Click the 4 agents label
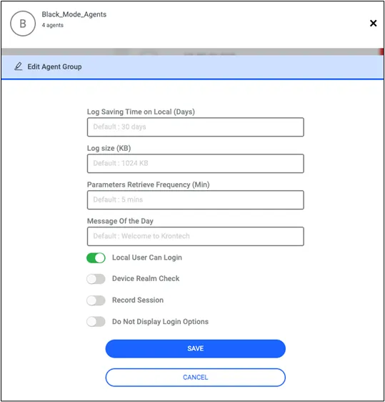Image resolution: width=385 pixels, height=402 pixels. 52,25
